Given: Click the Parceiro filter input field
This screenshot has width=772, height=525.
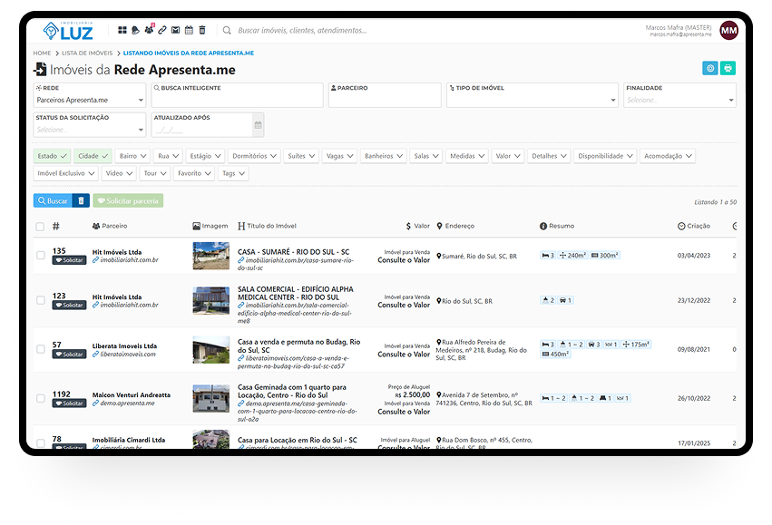Looking at the screenshot, I should [385, 95].
